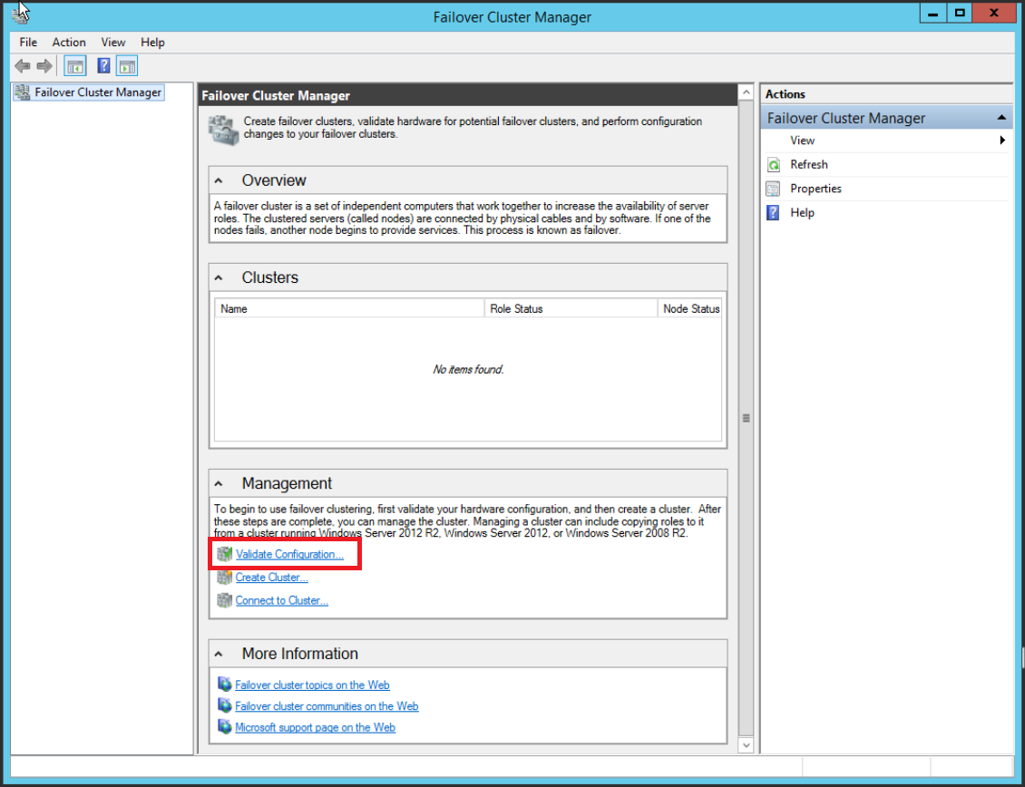Select Failover Cluster Manager tree node

tap(98, 92)
